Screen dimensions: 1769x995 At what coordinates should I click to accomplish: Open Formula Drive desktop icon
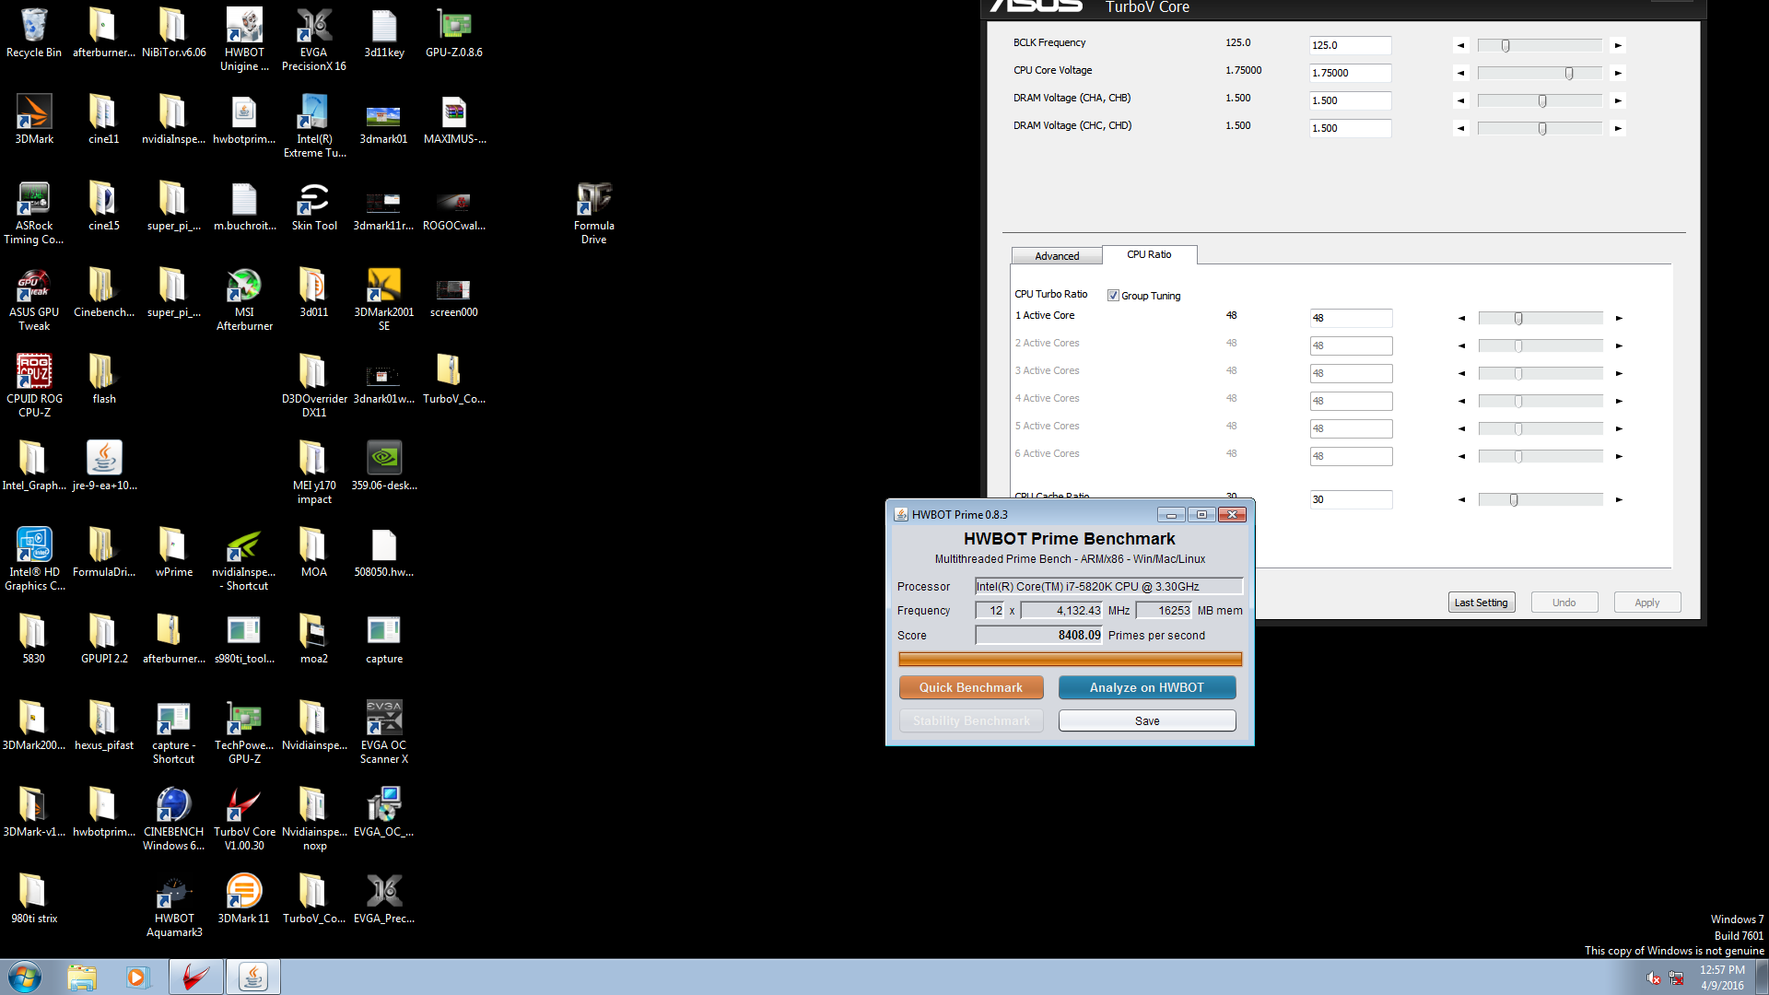594,213
